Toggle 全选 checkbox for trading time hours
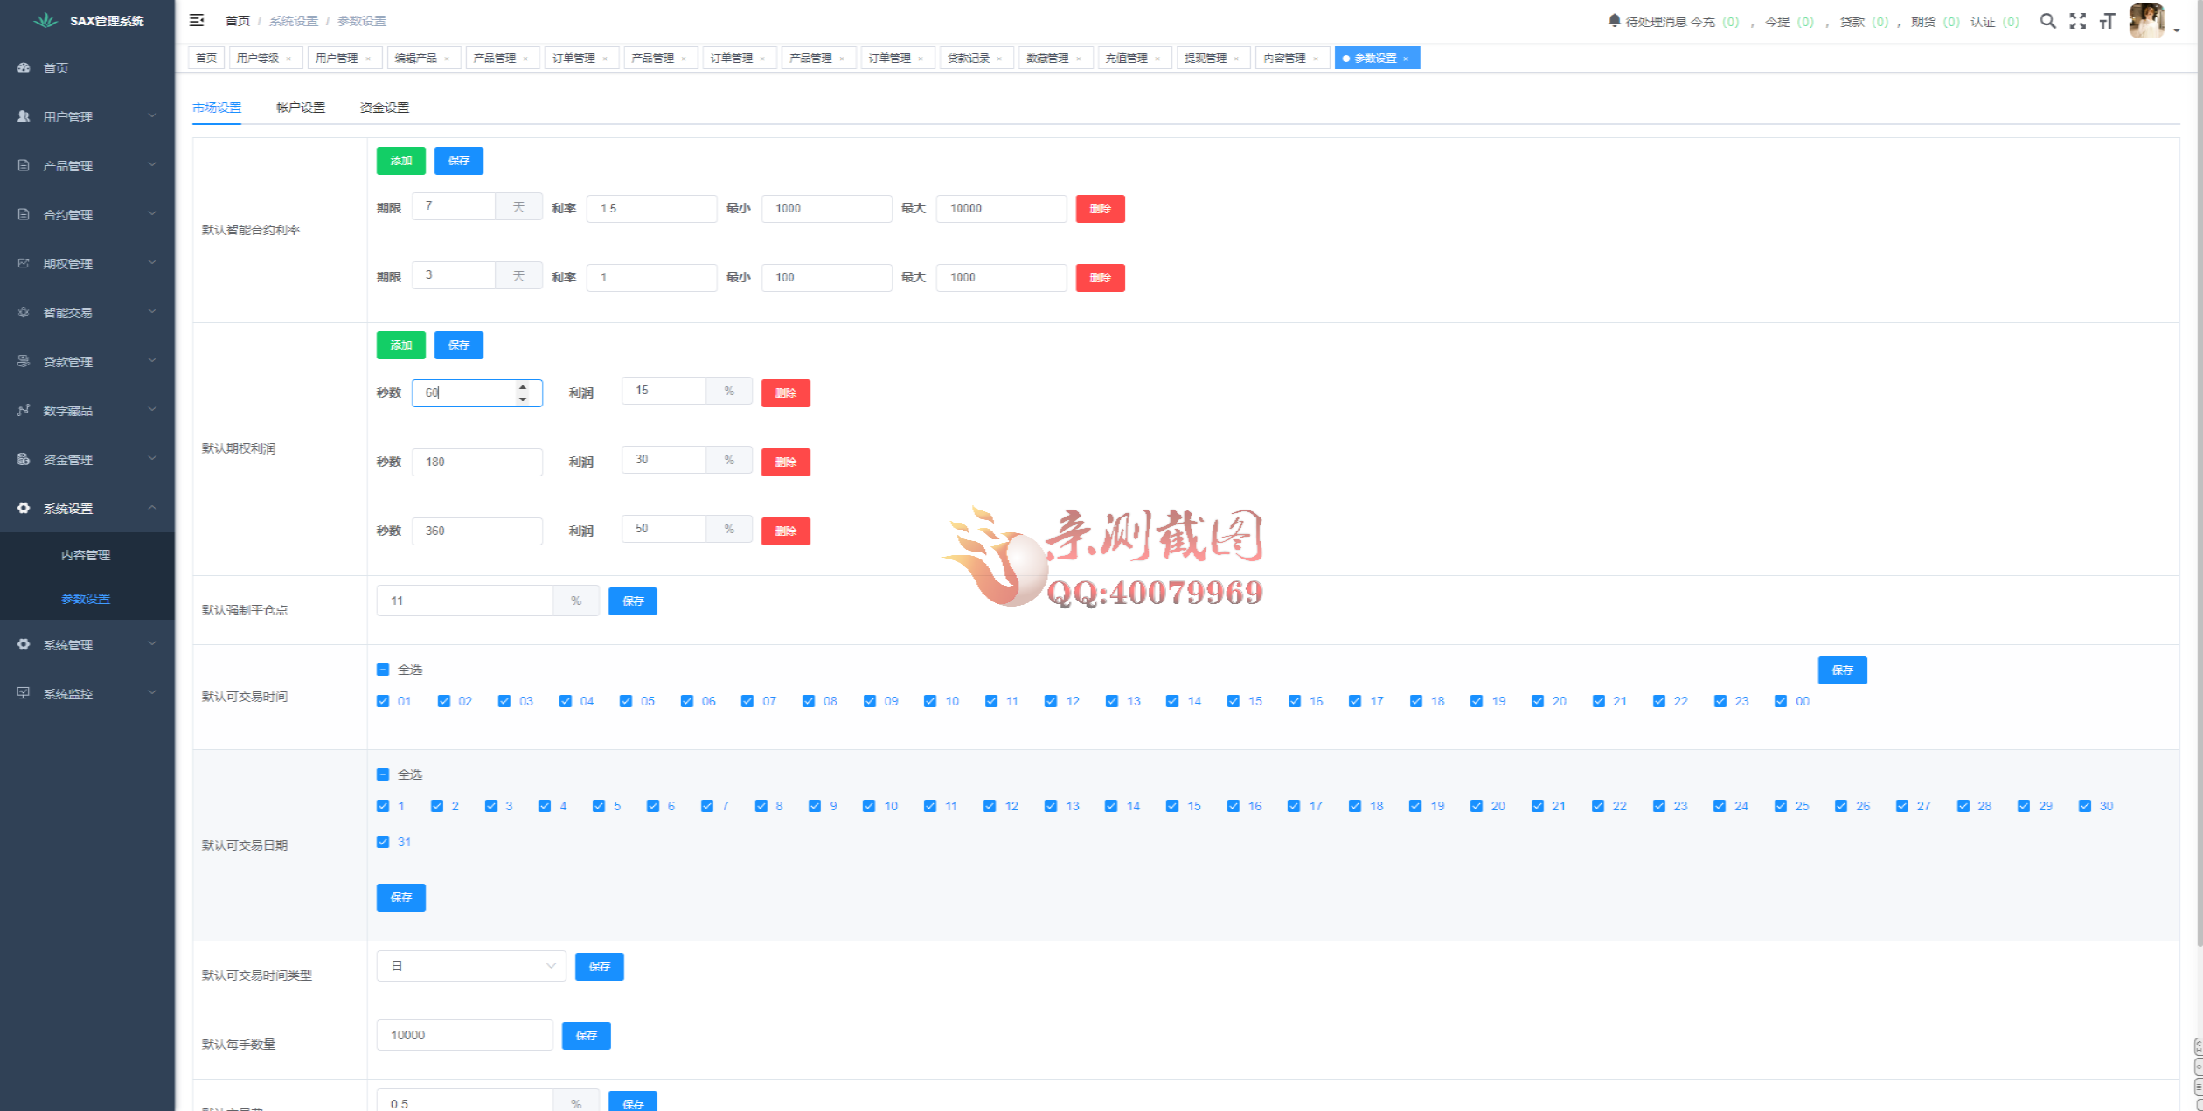The height and width of the screenshot is (1111, 2203). [383, 670]
